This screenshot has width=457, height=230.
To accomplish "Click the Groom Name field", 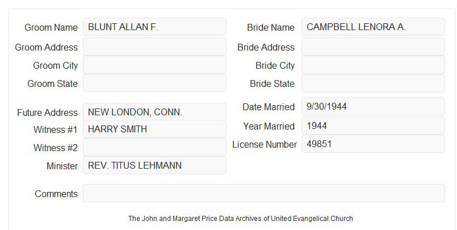I will tap(154, 27).
